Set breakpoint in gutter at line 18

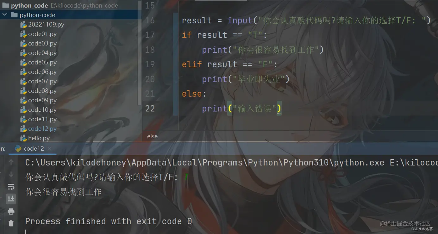point(164,50)
